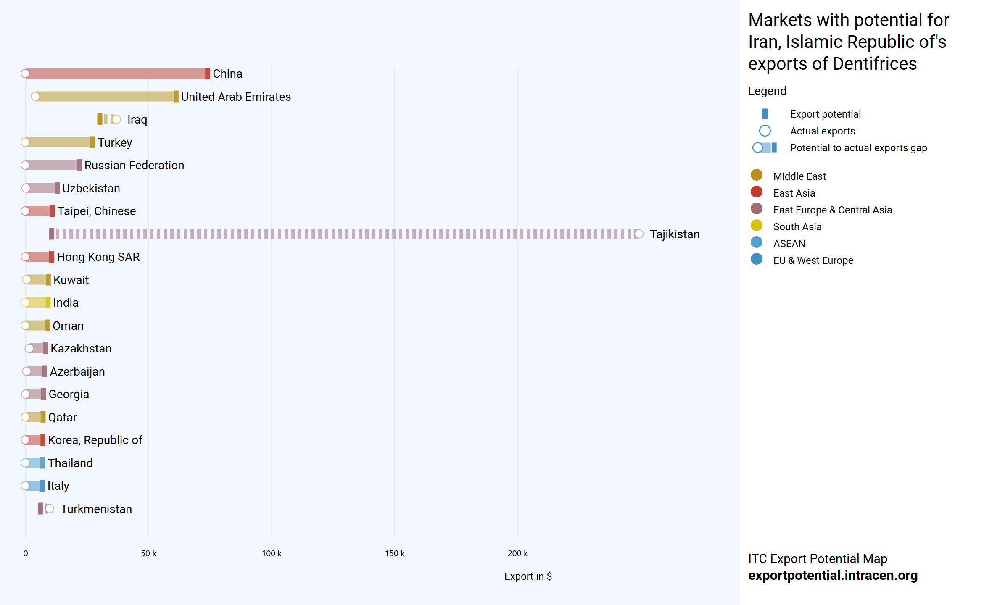Image resolution: width=992 pixels, height=605 pixels.
Task: Open exportpotential.intracen.org link
Action: pyautogui.click(x=833, y=575)
